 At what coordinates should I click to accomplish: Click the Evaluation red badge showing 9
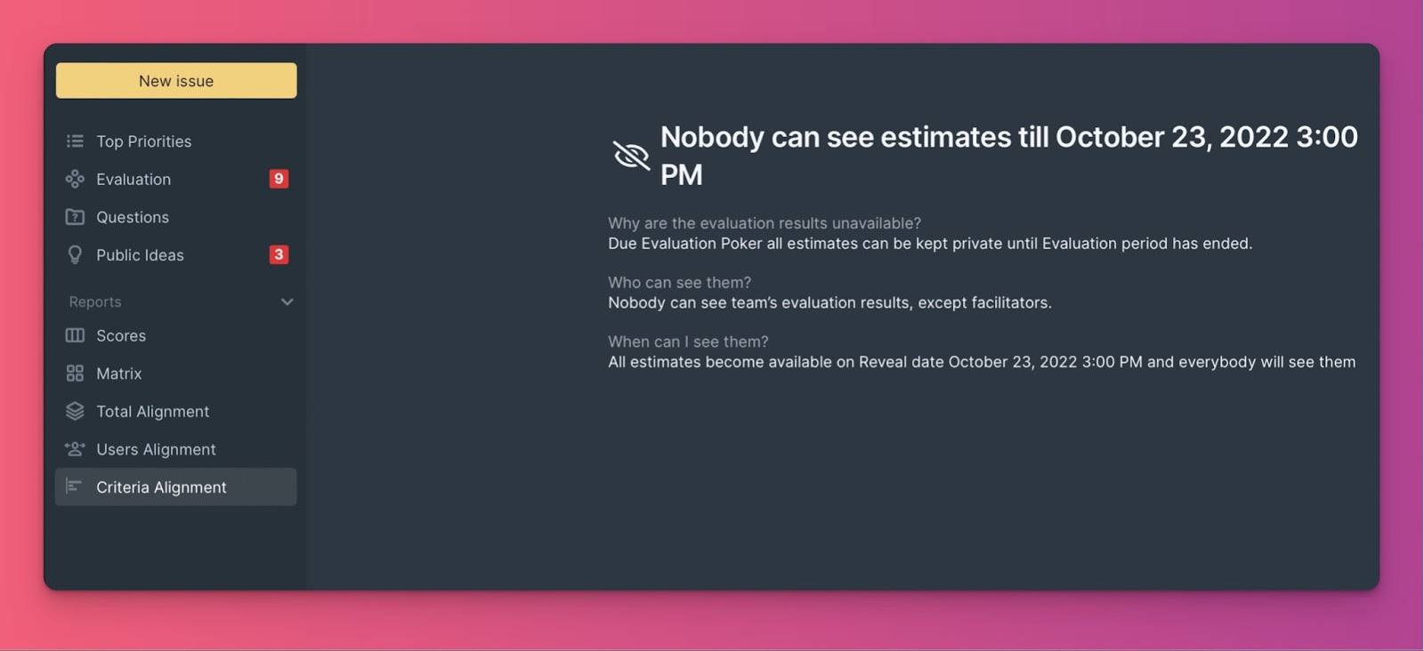tap(279, 179)
